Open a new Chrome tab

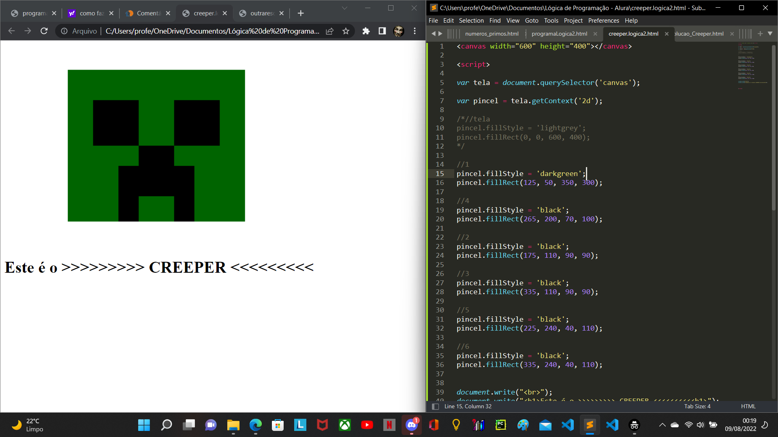(301, 13)
